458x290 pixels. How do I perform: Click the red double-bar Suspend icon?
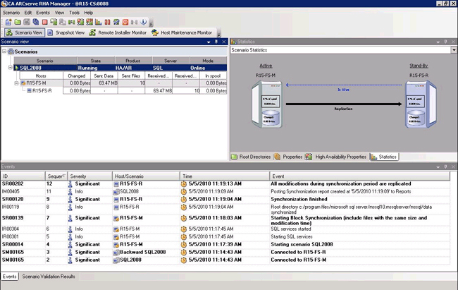click(x=108, y=22)
